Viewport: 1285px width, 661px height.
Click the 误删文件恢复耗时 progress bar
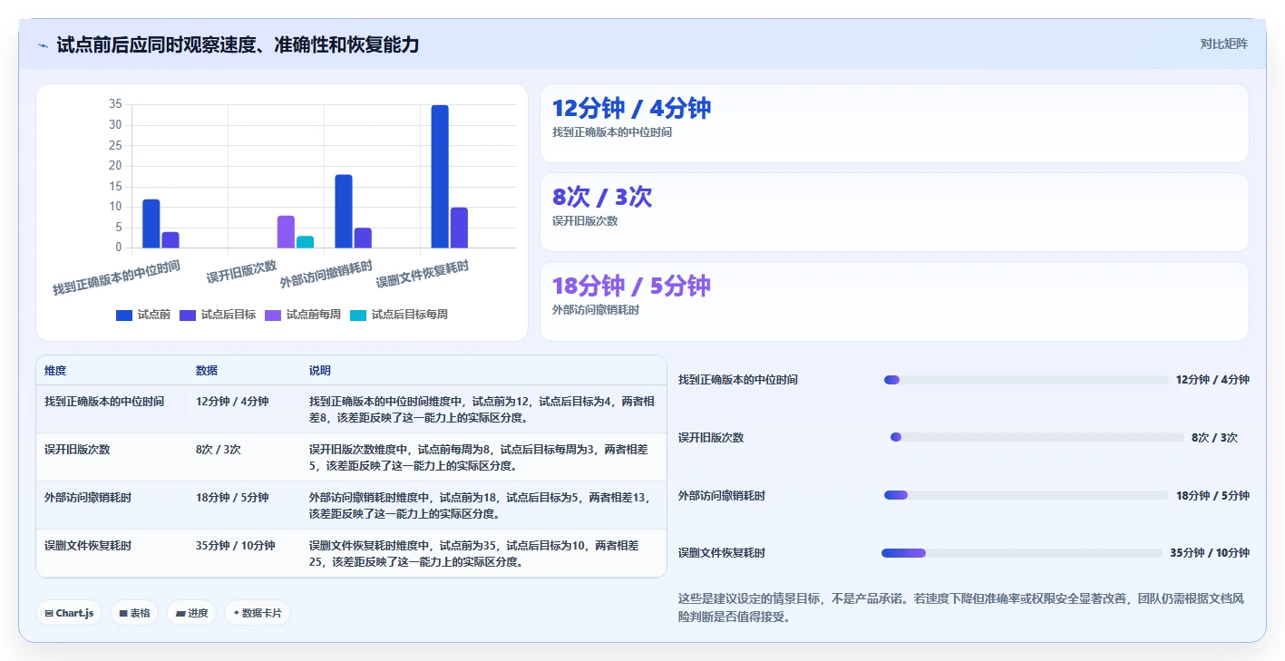click(1021, 553)
